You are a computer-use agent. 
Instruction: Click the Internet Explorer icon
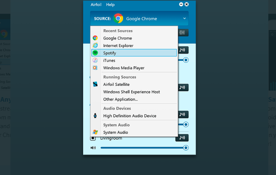pyautogui.click(x=95, y=45)
